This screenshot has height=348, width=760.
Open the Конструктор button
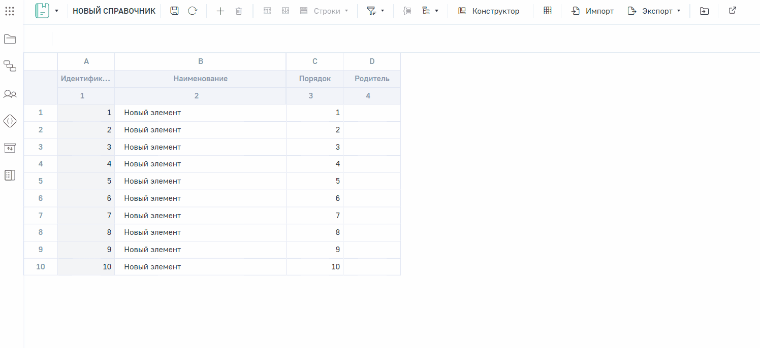pos(489,11)
